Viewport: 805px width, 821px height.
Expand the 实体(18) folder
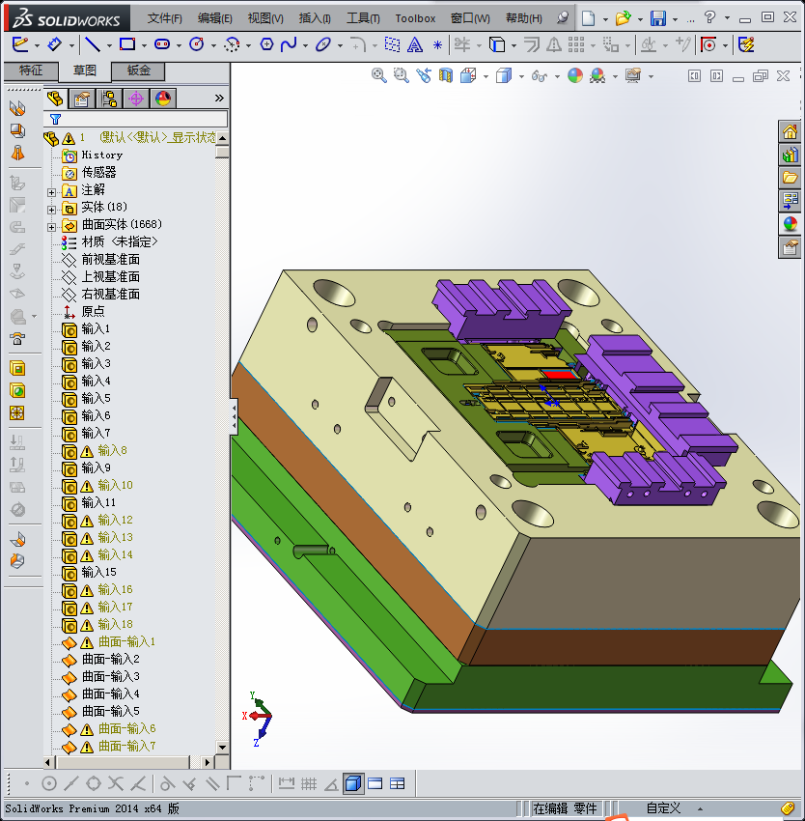(51, 210)
